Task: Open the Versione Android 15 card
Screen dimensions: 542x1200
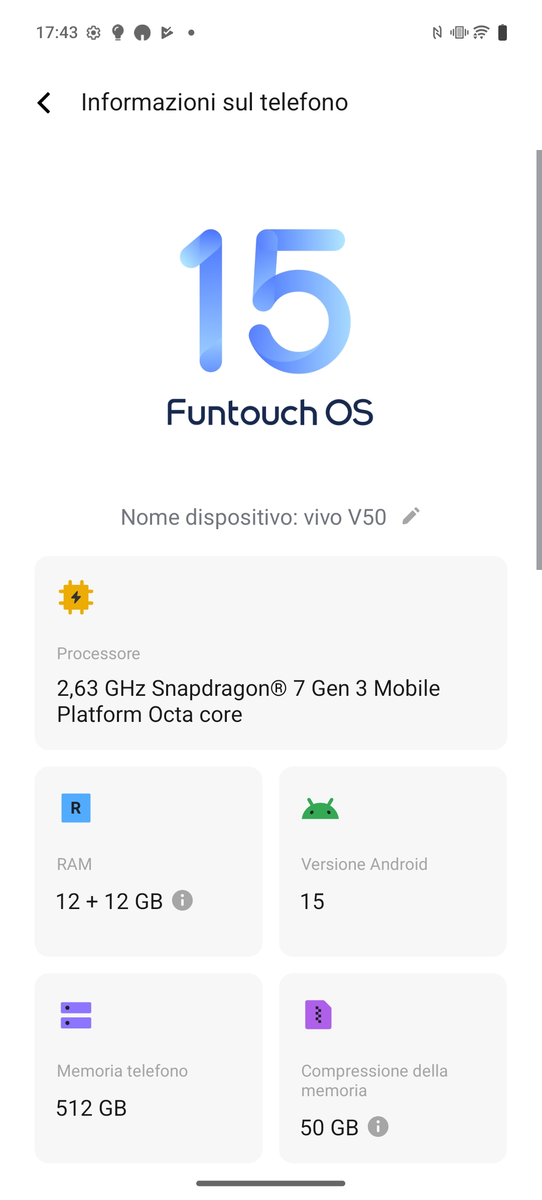Action: tap(393, 861)
